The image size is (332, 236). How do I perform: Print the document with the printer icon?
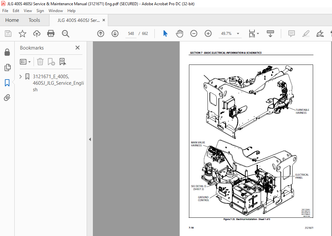pos(51,34)
